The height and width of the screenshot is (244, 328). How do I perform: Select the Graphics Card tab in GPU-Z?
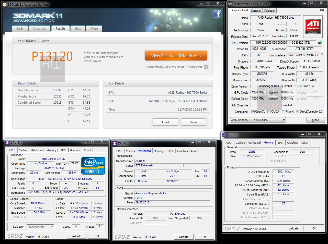[x=239, y=10]
